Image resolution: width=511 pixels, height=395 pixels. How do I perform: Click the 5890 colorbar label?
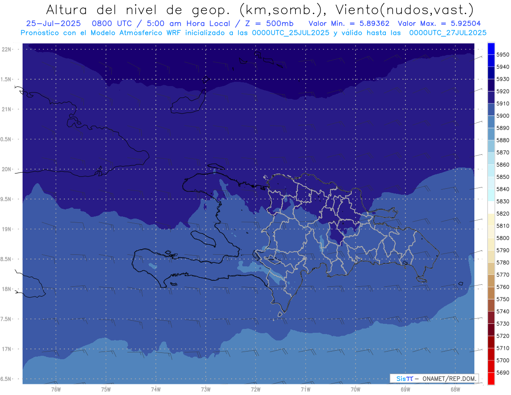[x=503, y=128]
